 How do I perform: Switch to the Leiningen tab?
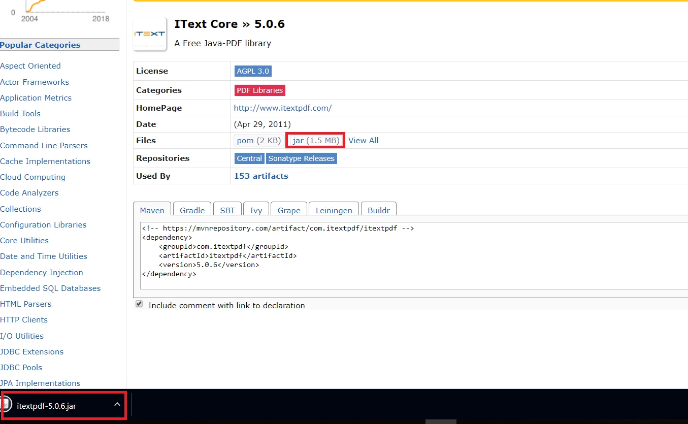(x=334, y=210)
